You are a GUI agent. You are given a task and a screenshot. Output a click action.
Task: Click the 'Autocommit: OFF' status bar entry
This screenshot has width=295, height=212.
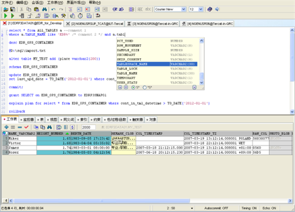tap(216, 208)
